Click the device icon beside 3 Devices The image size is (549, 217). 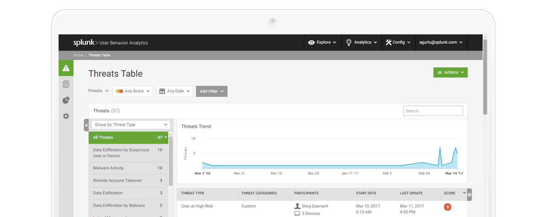297,213
